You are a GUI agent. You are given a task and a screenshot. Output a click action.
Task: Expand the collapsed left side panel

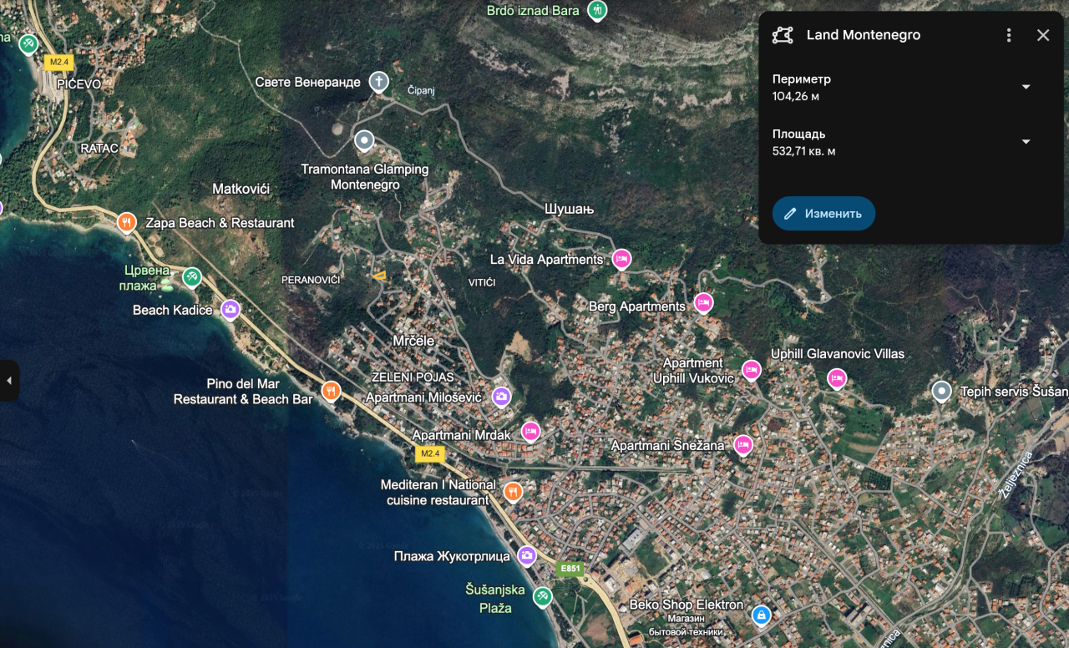9,381
